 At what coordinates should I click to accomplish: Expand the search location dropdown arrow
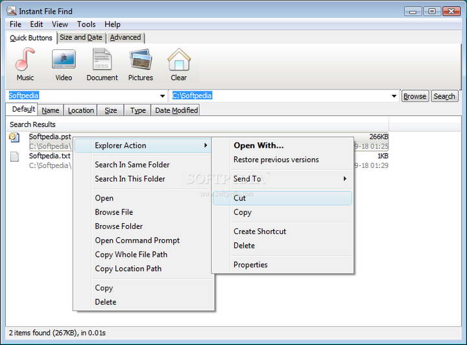(394, 96)
